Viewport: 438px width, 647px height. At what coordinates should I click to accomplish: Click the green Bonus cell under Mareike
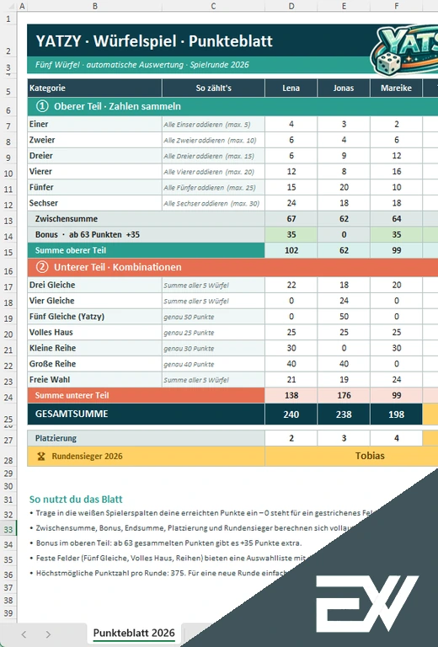[x=397, y=234]
